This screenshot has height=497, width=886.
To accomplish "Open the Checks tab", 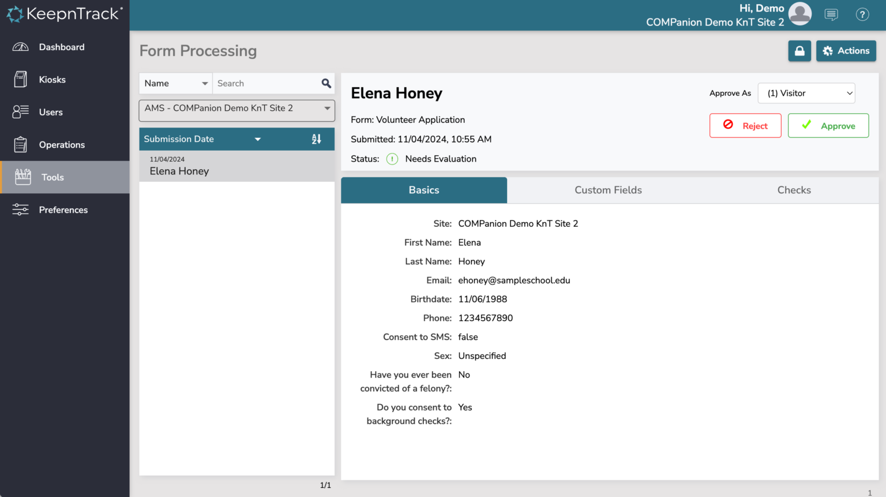I will (794, 190).
